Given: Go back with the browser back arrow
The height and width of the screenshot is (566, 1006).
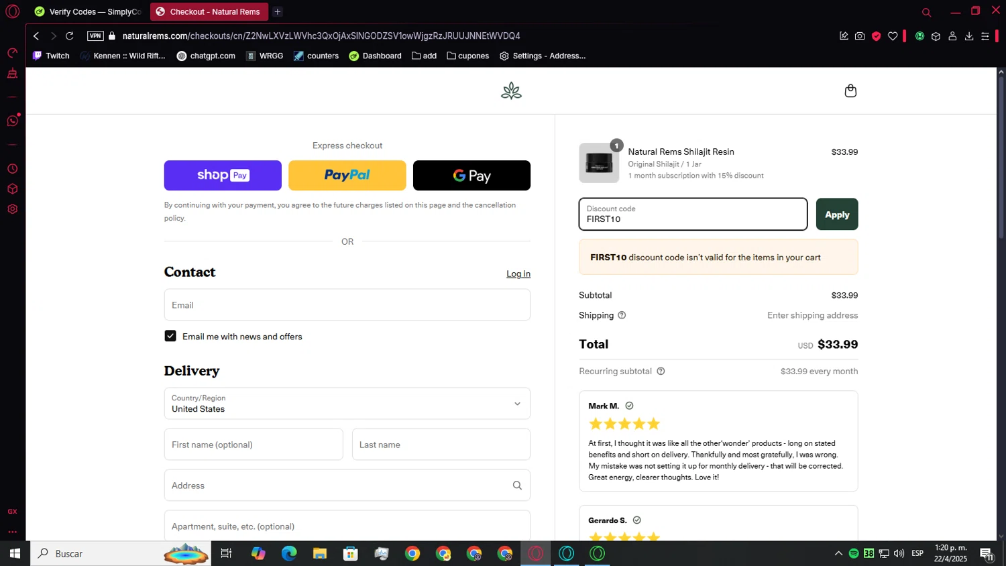Looking at the screenshot, I should [36, 36].
